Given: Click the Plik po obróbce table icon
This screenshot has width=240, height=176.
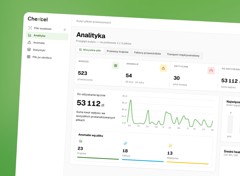Looking at the screenshot, I should tap(28, 57).
